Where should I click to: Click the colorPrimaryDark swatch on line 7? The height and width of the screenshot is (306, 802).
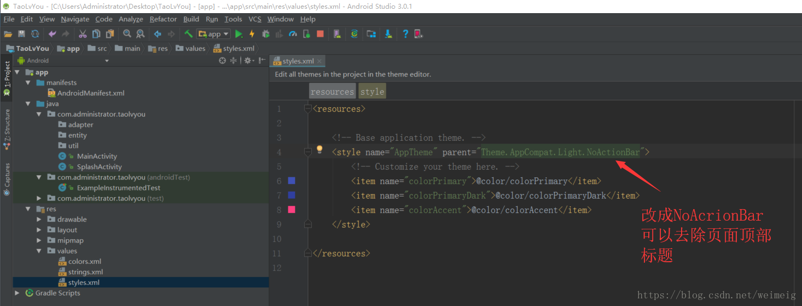pyautogui.click(x=292, y=195)
